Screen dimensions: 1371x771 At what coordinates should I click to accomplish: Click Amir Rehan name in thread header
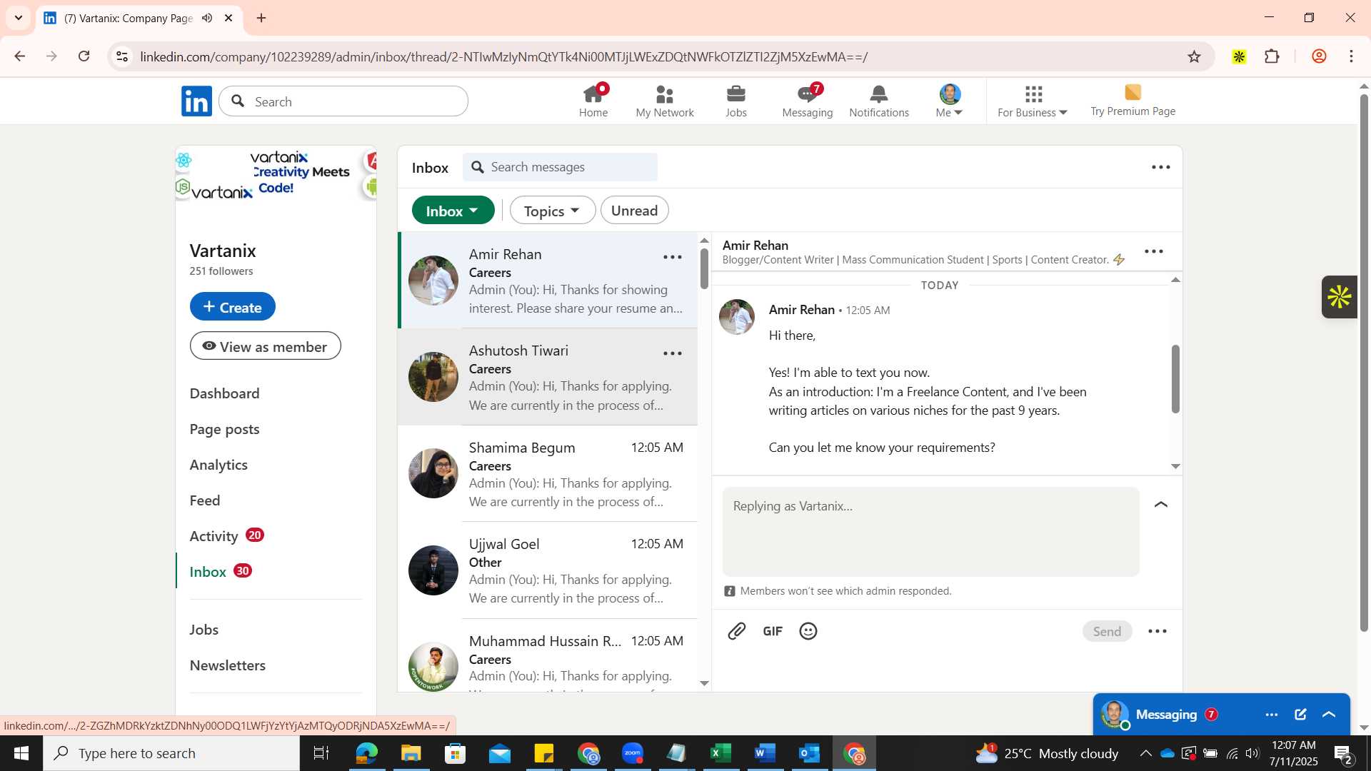(755, 245)
